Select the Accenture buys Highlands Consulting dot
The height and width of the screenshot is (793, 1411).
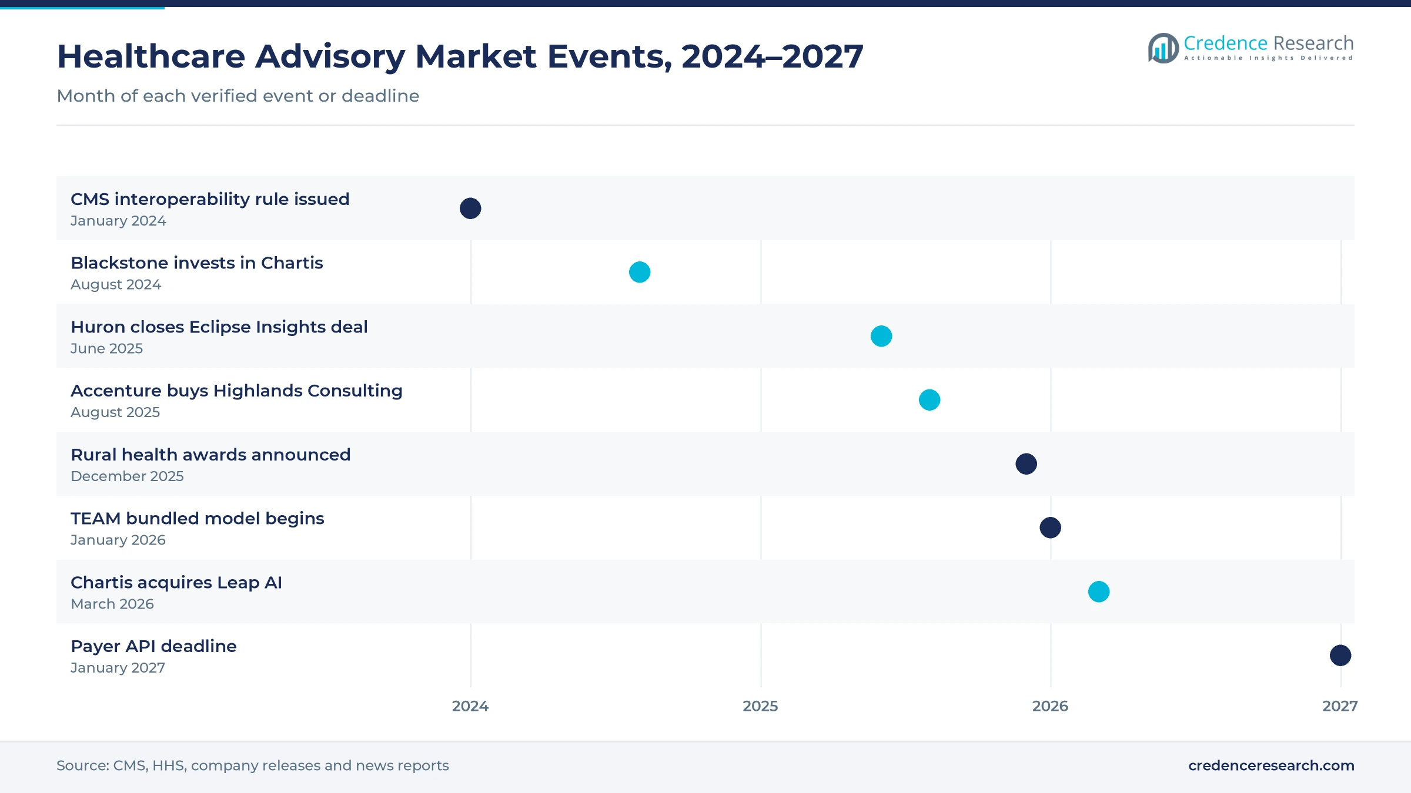click(929, 400)
